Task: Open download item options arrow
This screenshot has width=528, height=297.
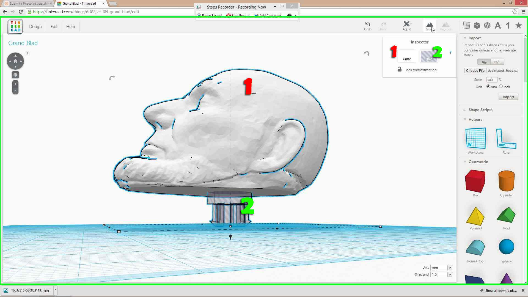Action: [55, 290]
